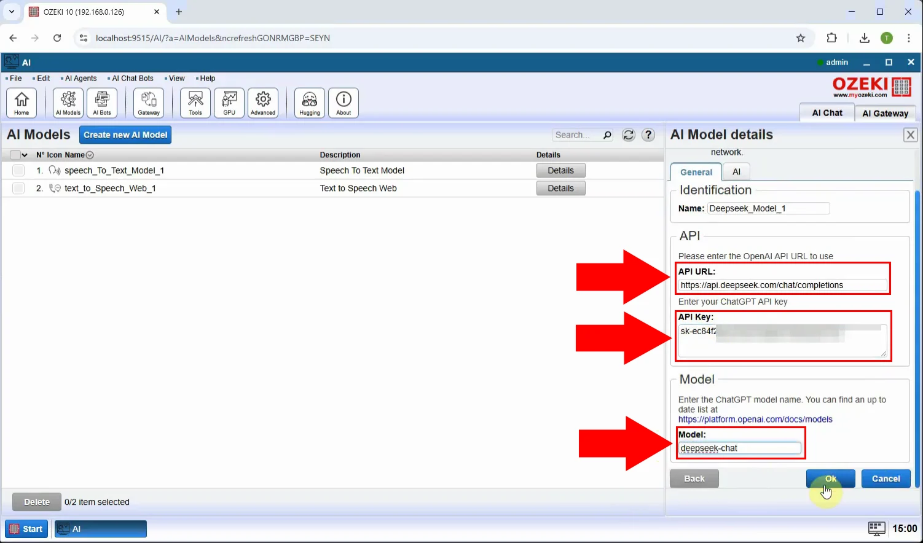Screen dimensions: 923x543
Task: Open the AI Bots toolbar icon
Action: pos(102,103)
